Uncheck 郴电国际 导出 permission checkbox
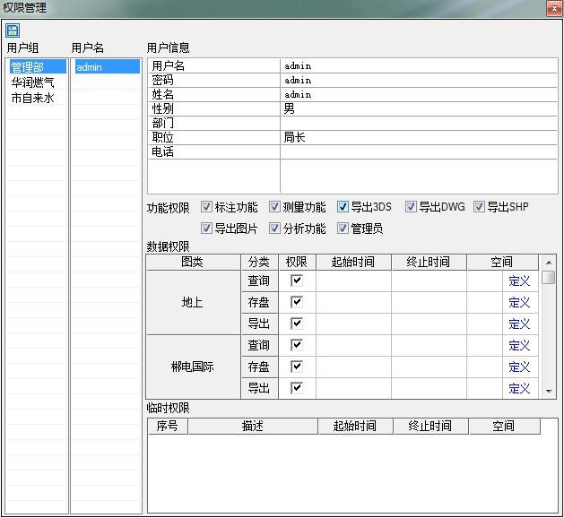564x518 pixels. coord(297,388)
